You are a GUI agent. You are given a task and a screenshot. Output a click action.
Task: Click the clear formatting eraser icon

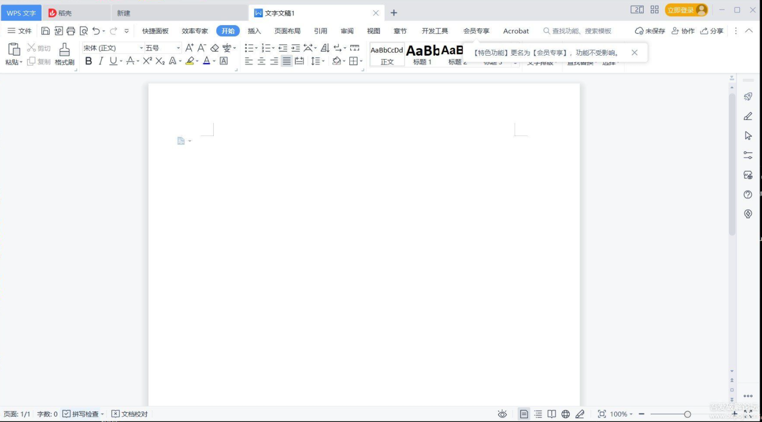tap(214, 48)
